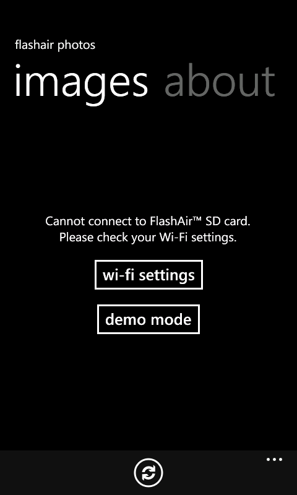Image resolution: width=297 pixels, height=495 pixels.
Task: Reload the FlashAir connection with sync arrows
Action: click(148, 473)
